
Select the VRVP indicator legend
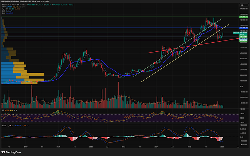pyautogui.click(x=4, y=7)
